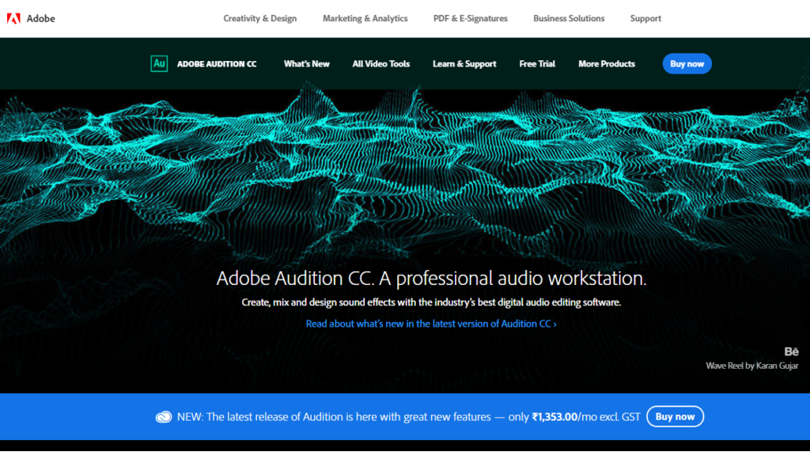
Task: Click the NEW latest release of Audition text
Action: point(334,417)
